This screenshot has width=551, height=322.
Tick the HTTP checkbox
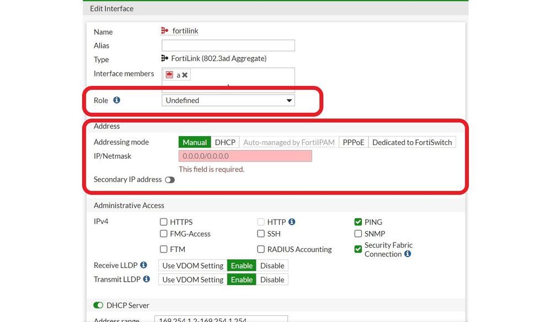tap(261, 222)
